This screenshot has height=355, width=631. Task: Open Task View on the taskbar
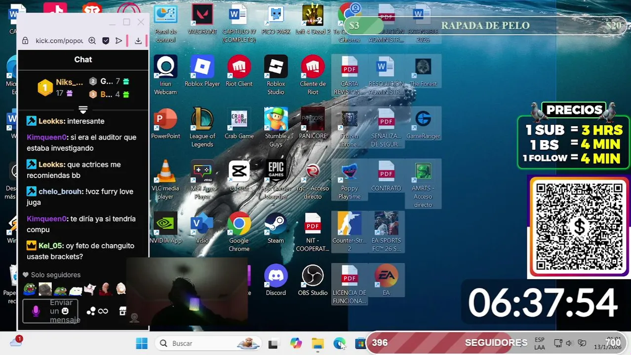[273, 344]
